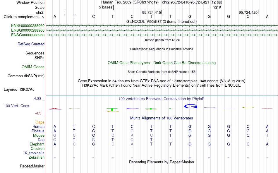Click the red A bump in PhyloP conservation track
278x173 pixels.
[x=55, y=109]
